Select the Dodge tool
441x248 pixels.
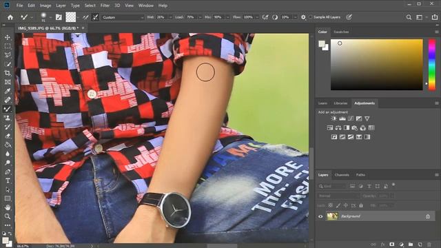8,163
